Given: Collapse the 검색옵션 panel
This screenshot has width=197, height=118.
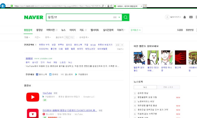Looking at the screenshot, I should pos(136,30).
